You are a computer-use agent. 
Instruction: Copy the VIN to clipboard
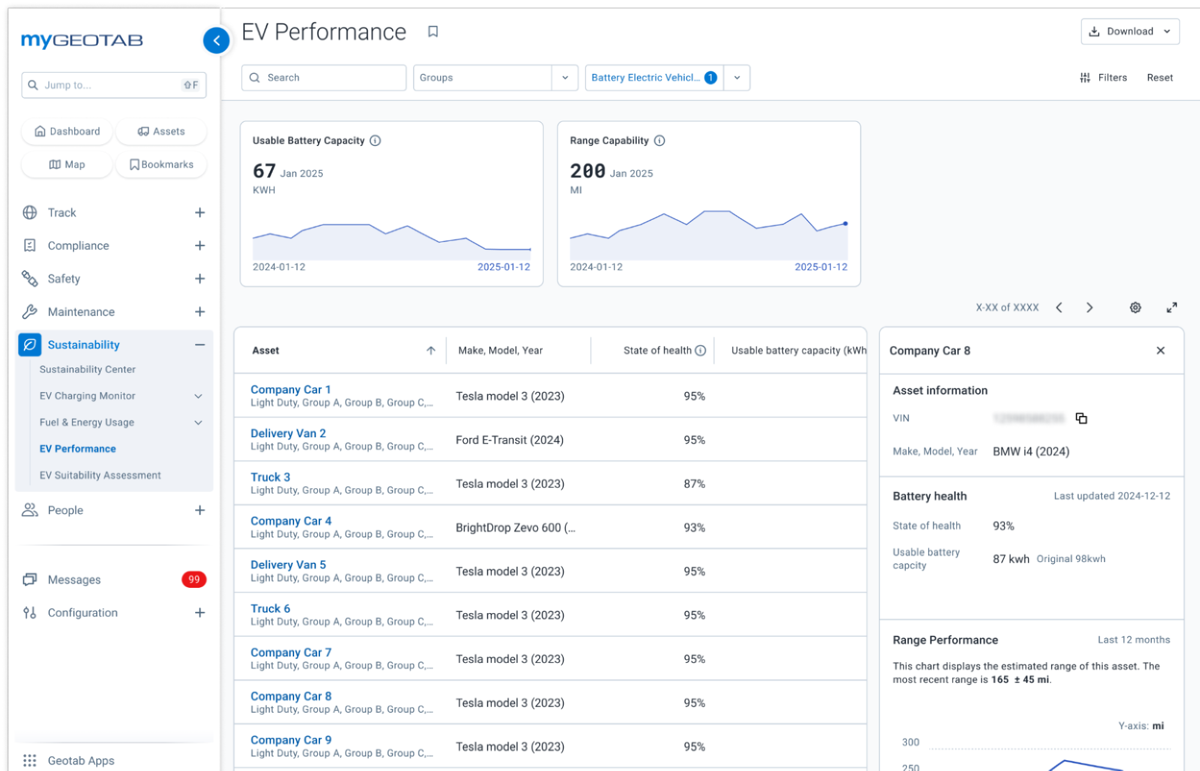click(1081, 418)
